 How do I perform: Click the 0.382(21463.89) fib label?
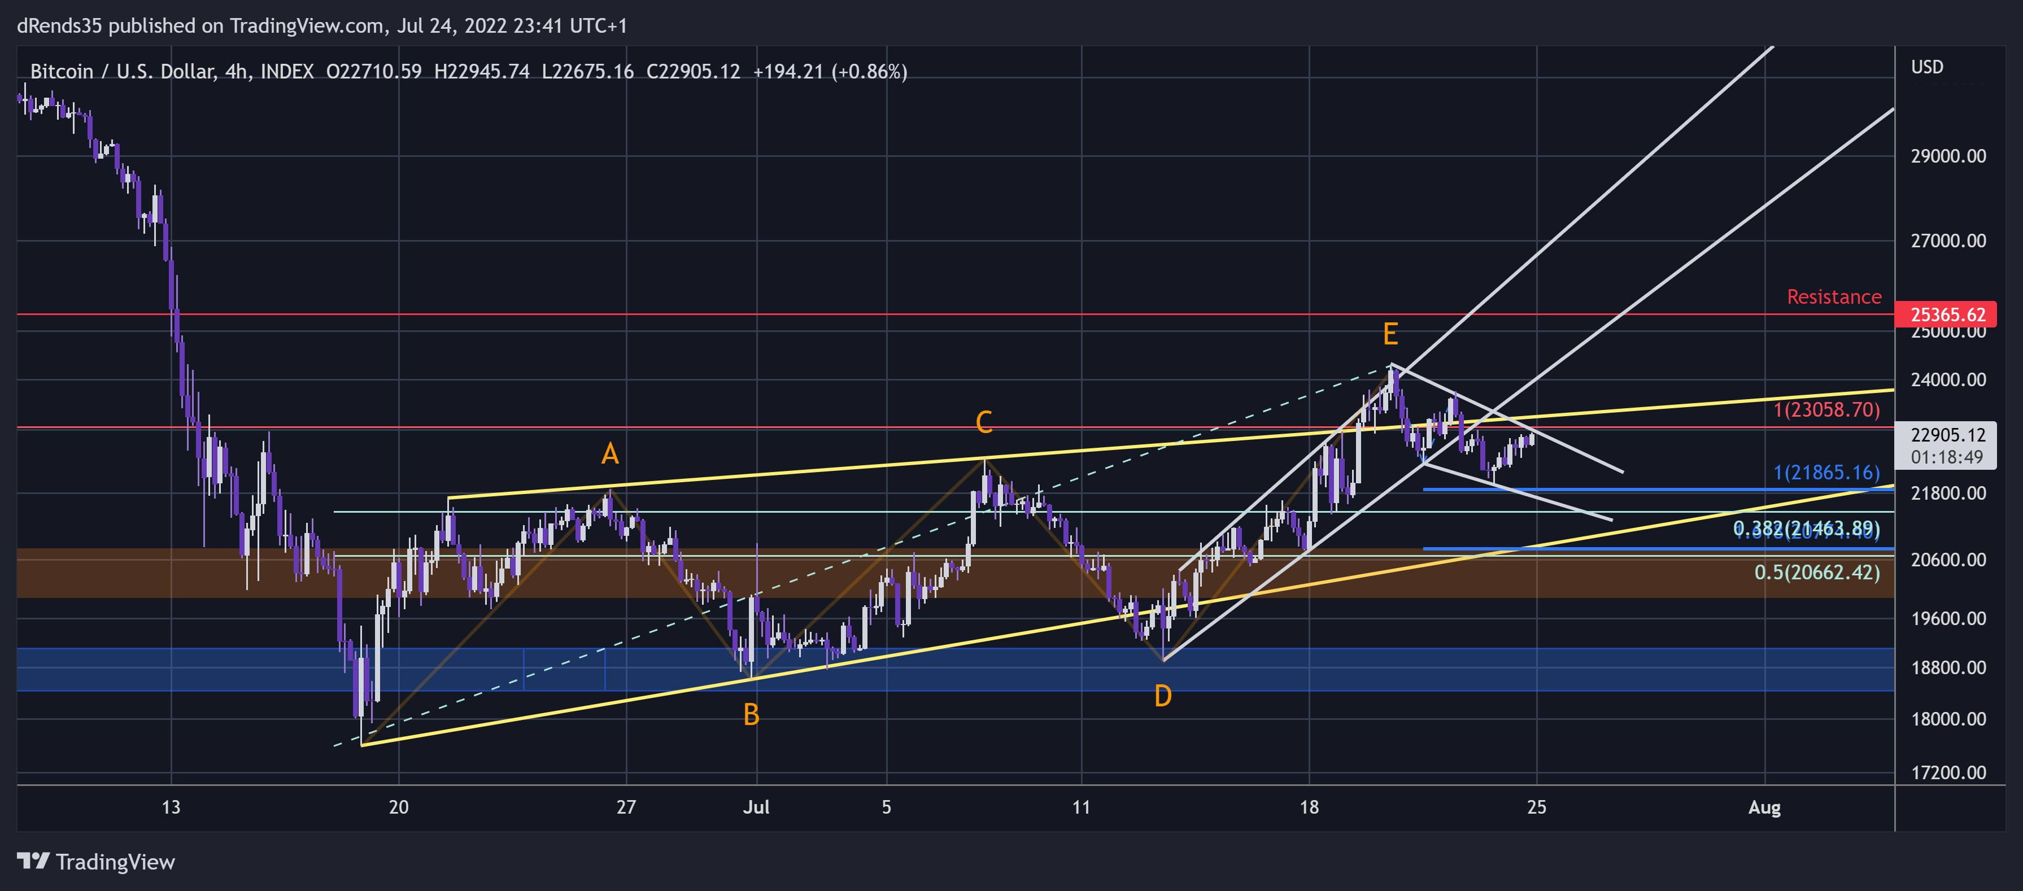1806,529
